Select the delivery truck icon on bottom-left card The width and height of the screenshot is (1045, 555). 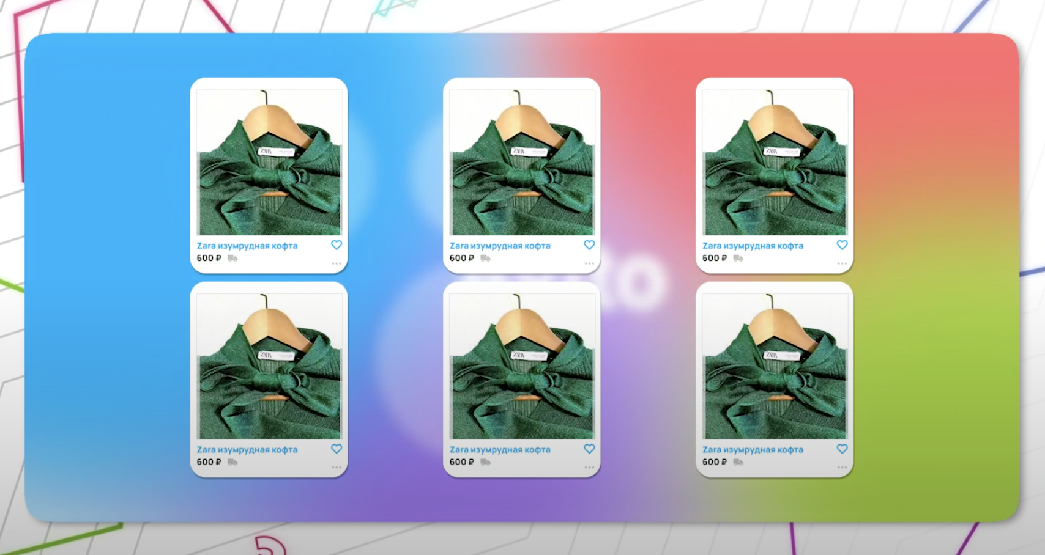[232, 462]
